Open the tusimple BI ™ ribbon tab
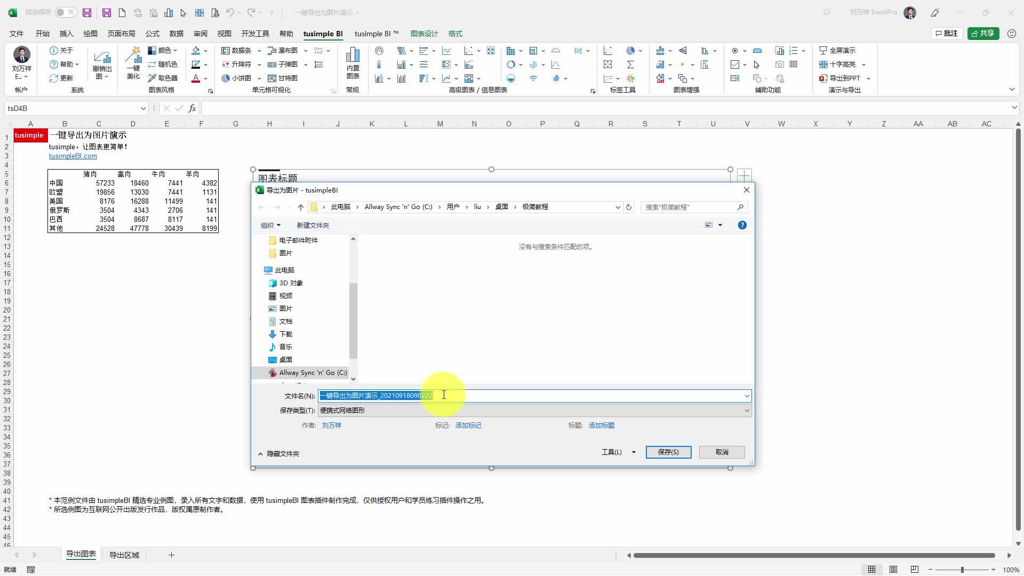The image size is (1024, 576). click(x=377, y=34)
